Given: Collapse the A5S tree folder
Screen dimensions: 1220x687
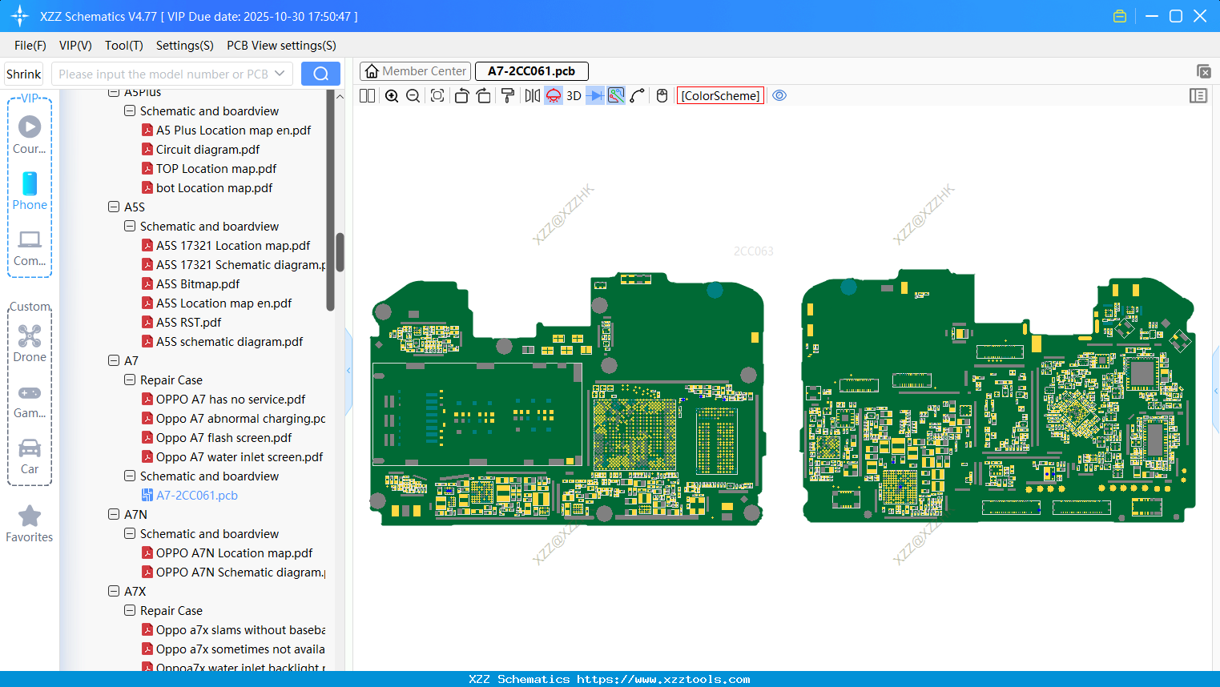Looking at the screenshot, I should (x=114, y=207).
